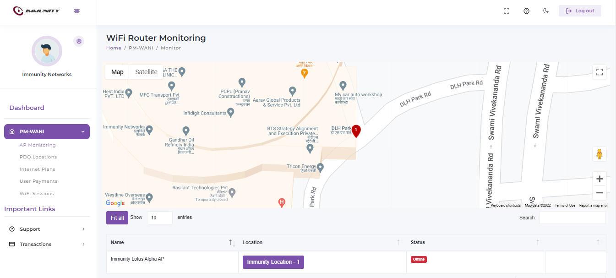
Task: Open profile settings gear icon
Action: [x=79, y=41]
